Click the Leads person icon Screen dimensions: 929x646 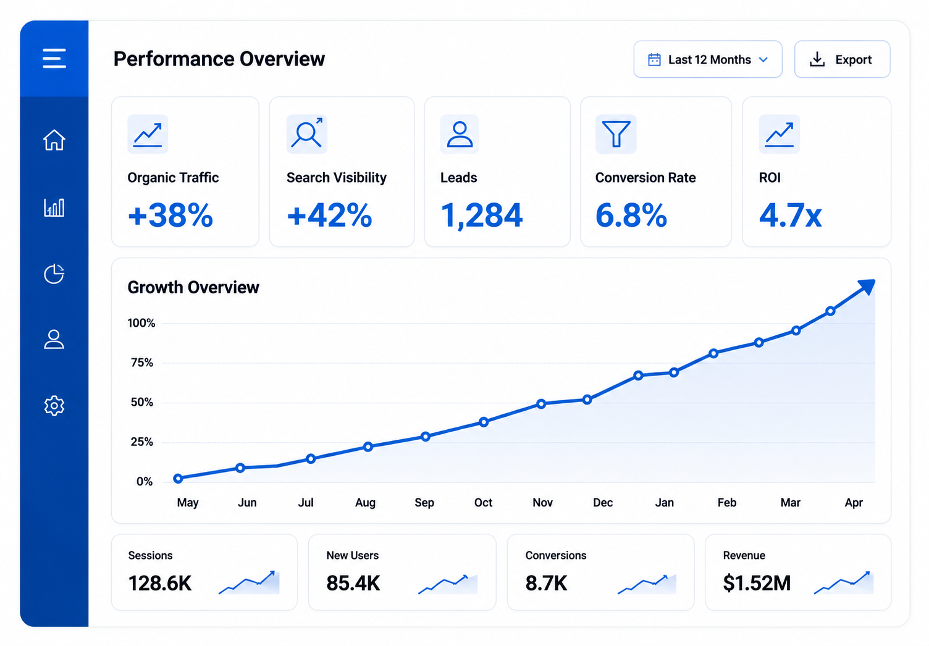pyautogui.click(x=460, y=134)
